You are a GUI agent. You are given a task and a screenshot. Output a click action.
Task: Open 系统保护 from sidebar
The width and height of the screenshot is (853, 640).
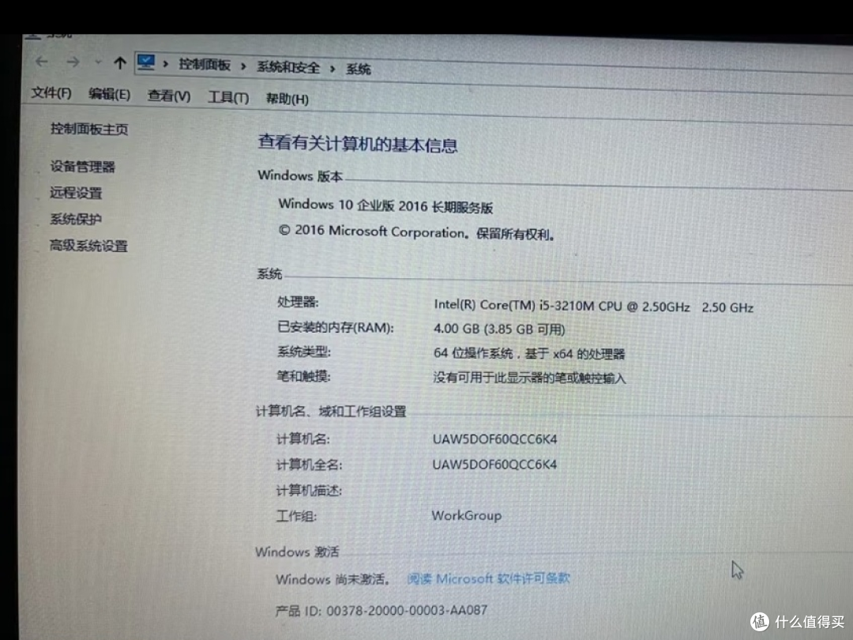76,220
